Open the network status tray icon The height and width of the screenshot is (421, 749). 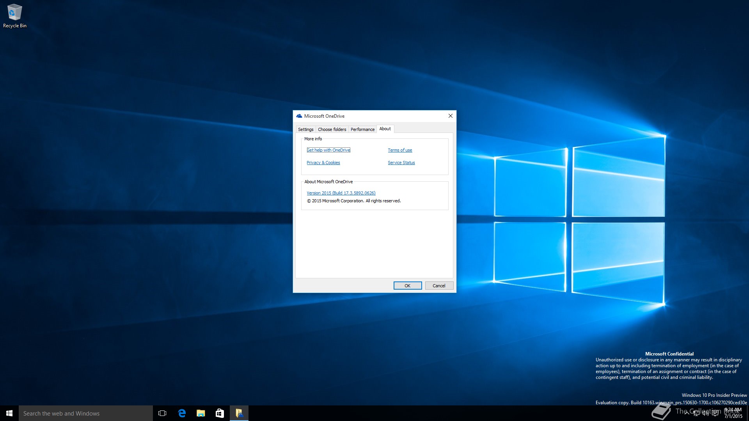[x=696, y=413]
